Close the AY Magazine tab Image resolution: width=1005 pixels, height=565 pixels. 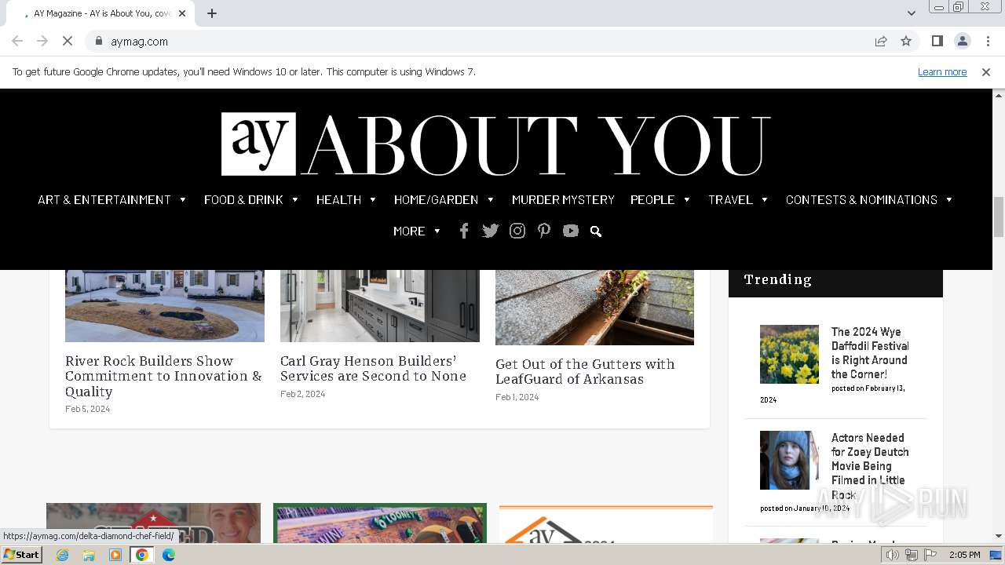[182, 13]
